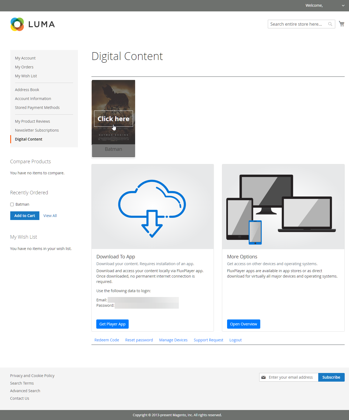
Task: Click the newsletter envelope icon
Action: [x=264, y=377]
